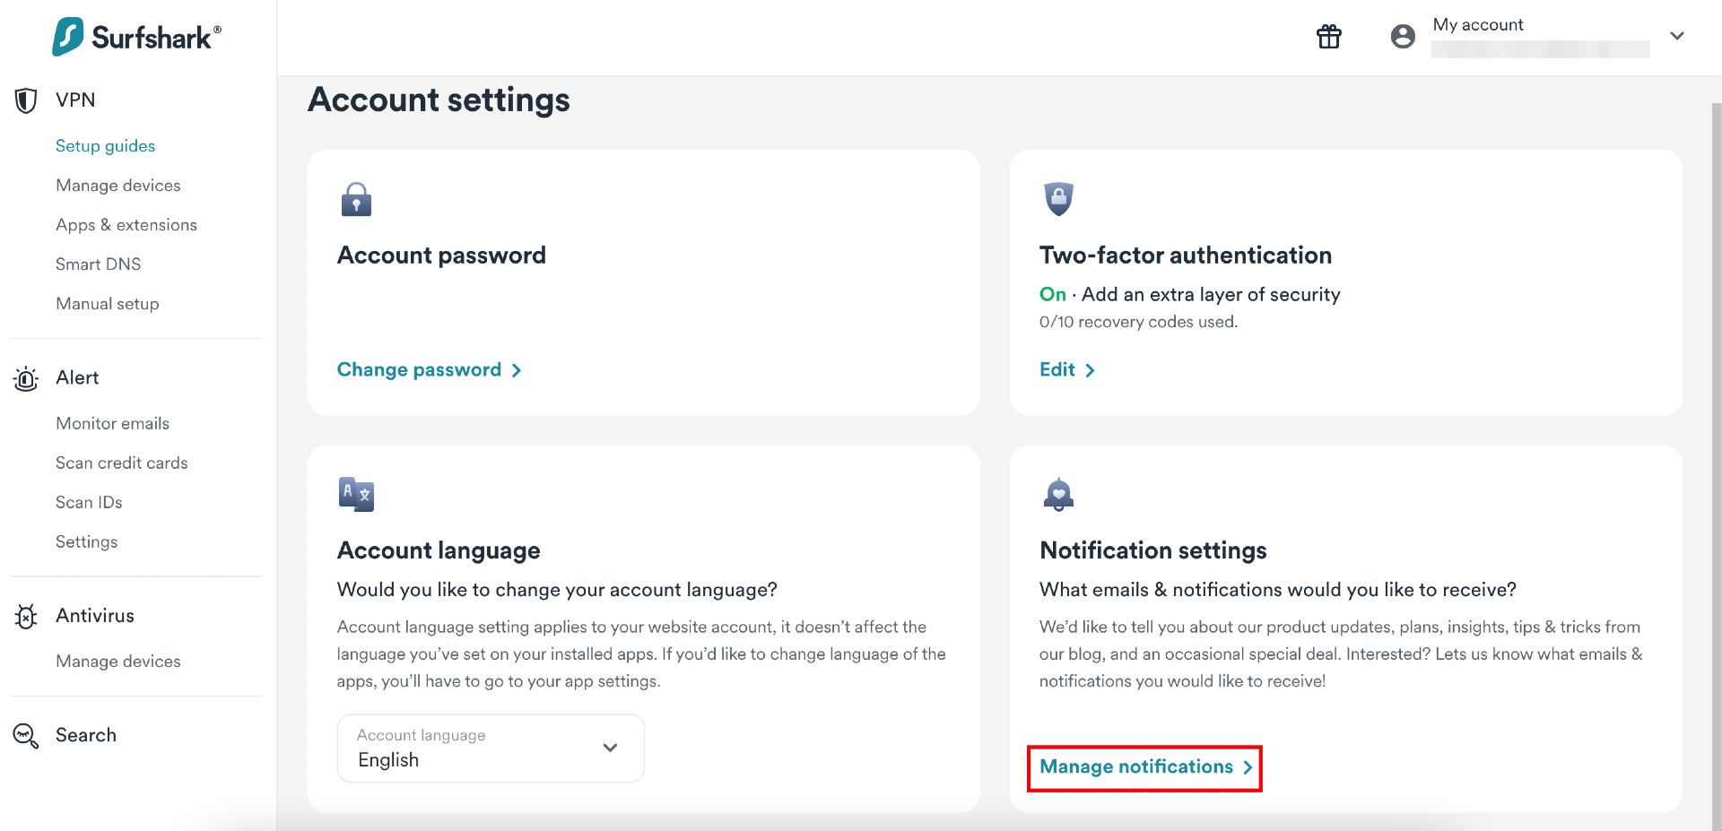Open the gift icon in the top bar
Viewport: 1722px width, 831px height.
click(x=1328, y=37)
